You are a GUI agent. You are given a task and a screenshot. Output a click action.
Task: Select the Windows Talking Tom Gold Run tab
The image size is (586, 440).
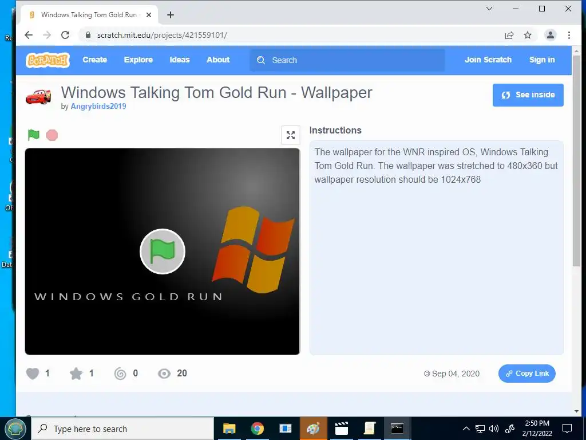coord(89,15)
